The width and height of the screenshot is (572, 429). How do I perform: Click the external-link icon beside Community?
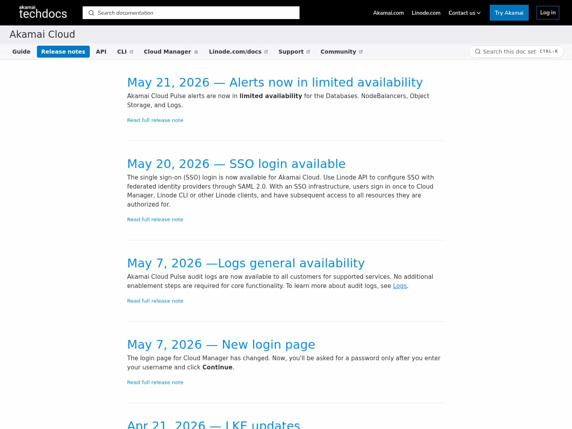(x=361, y=52)
